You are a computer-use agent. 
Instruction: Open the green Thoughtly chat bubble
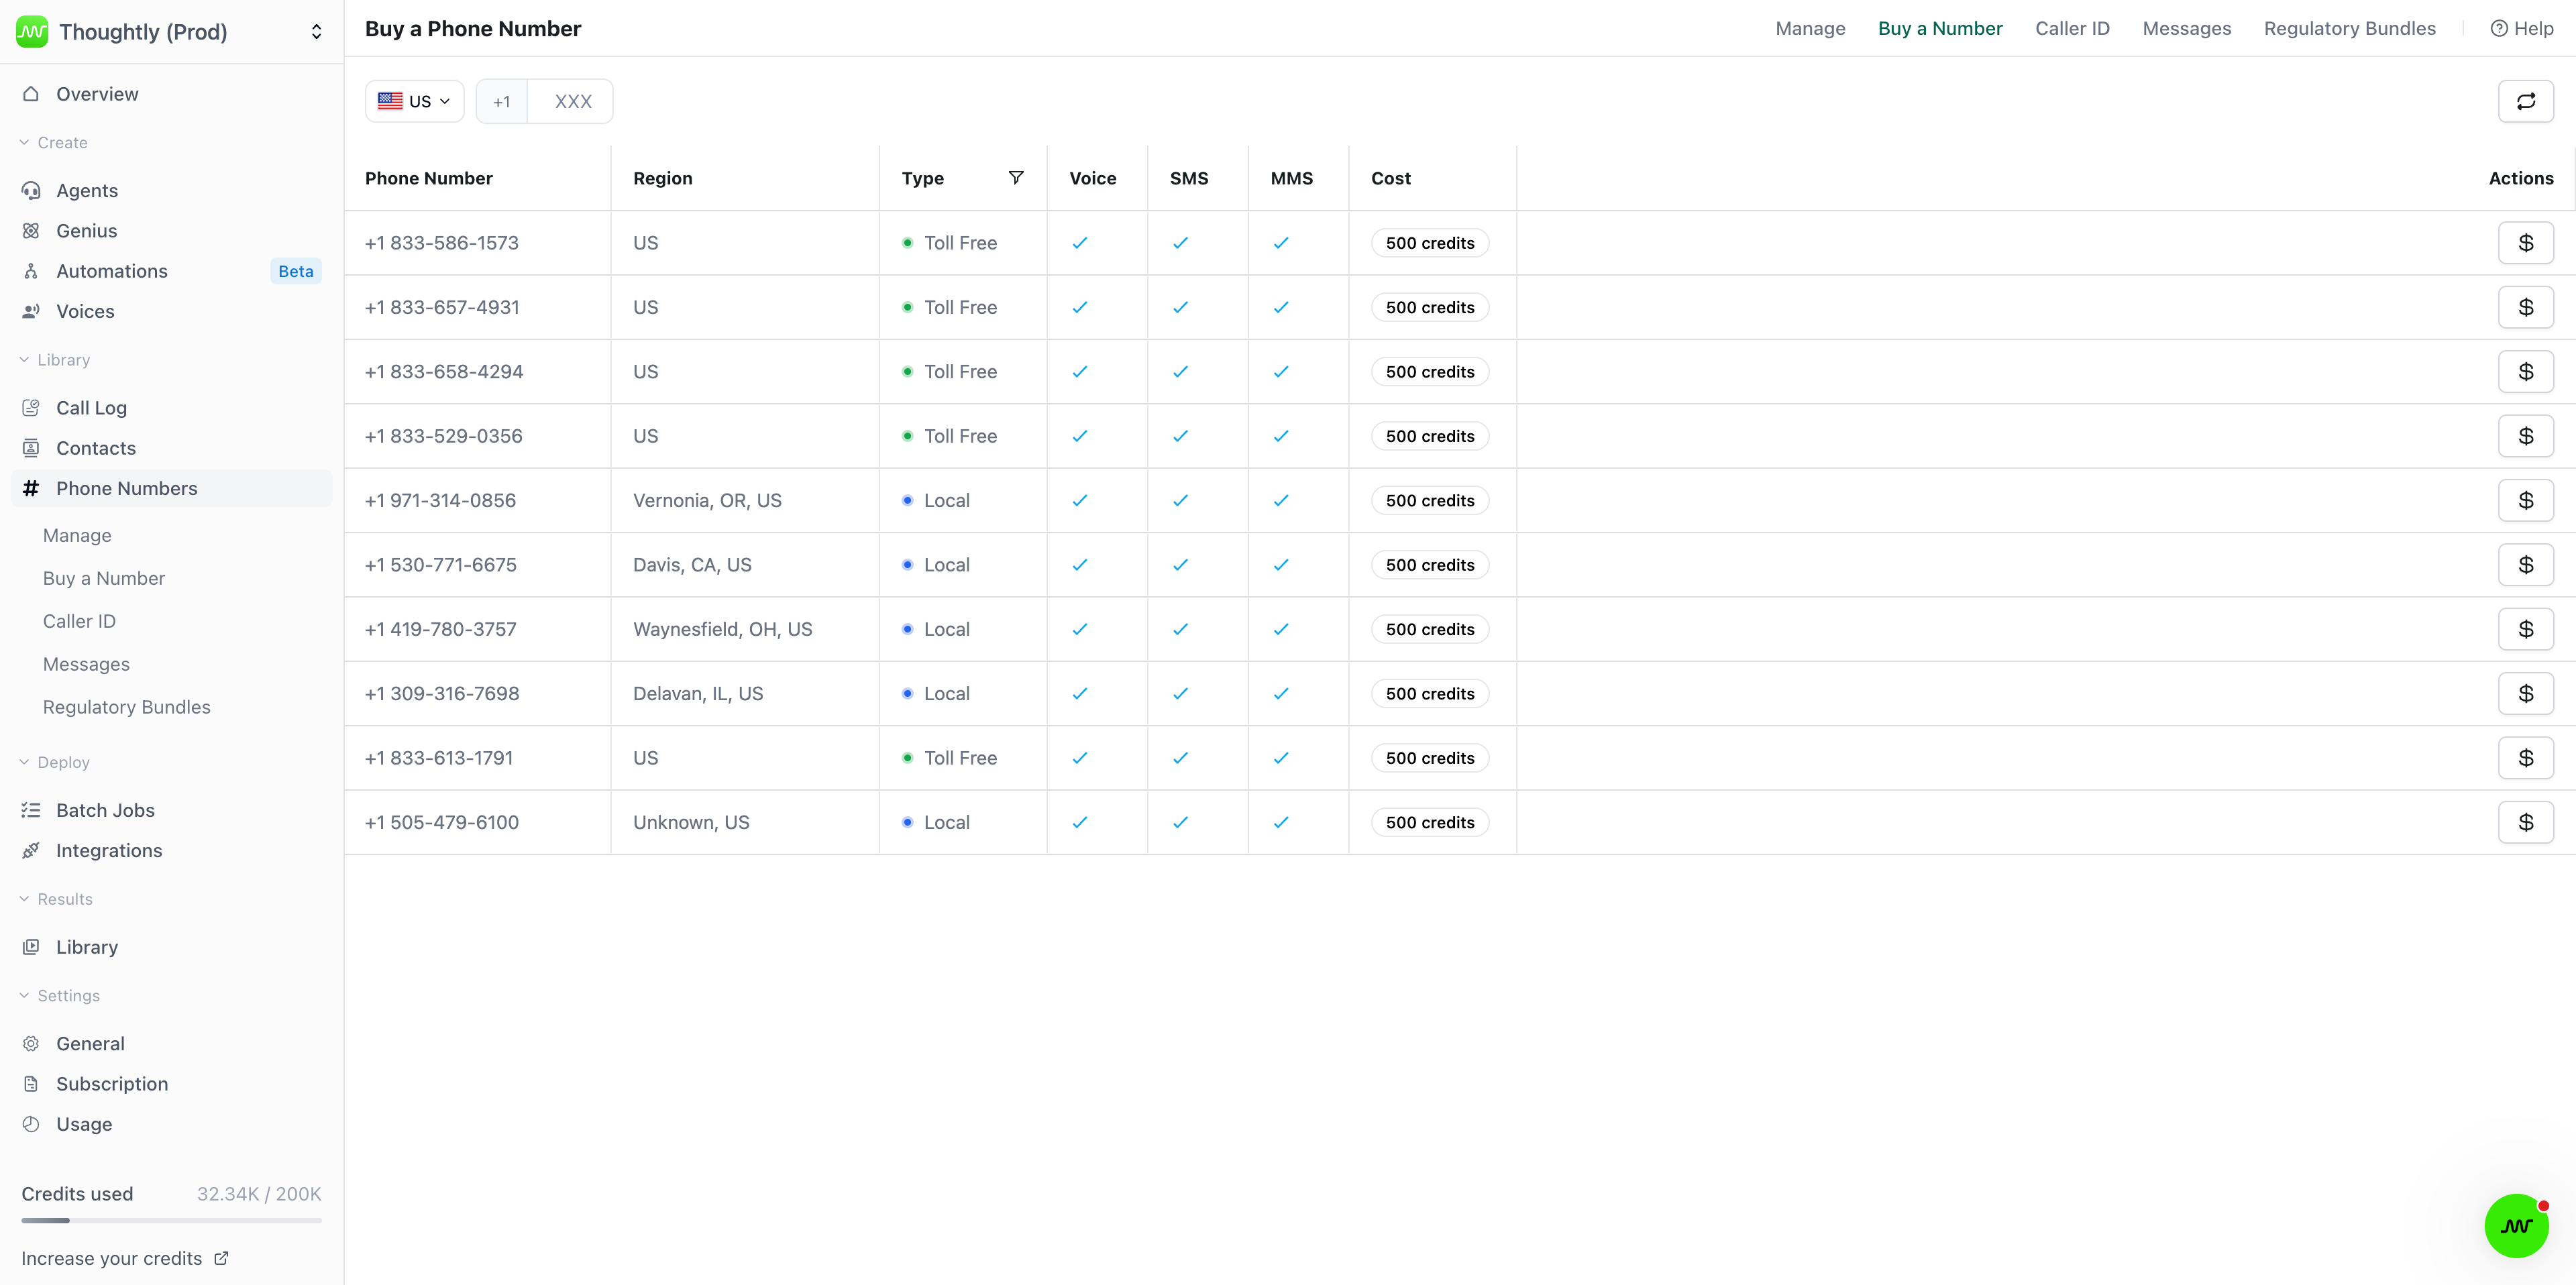tap(2516, 1225)
